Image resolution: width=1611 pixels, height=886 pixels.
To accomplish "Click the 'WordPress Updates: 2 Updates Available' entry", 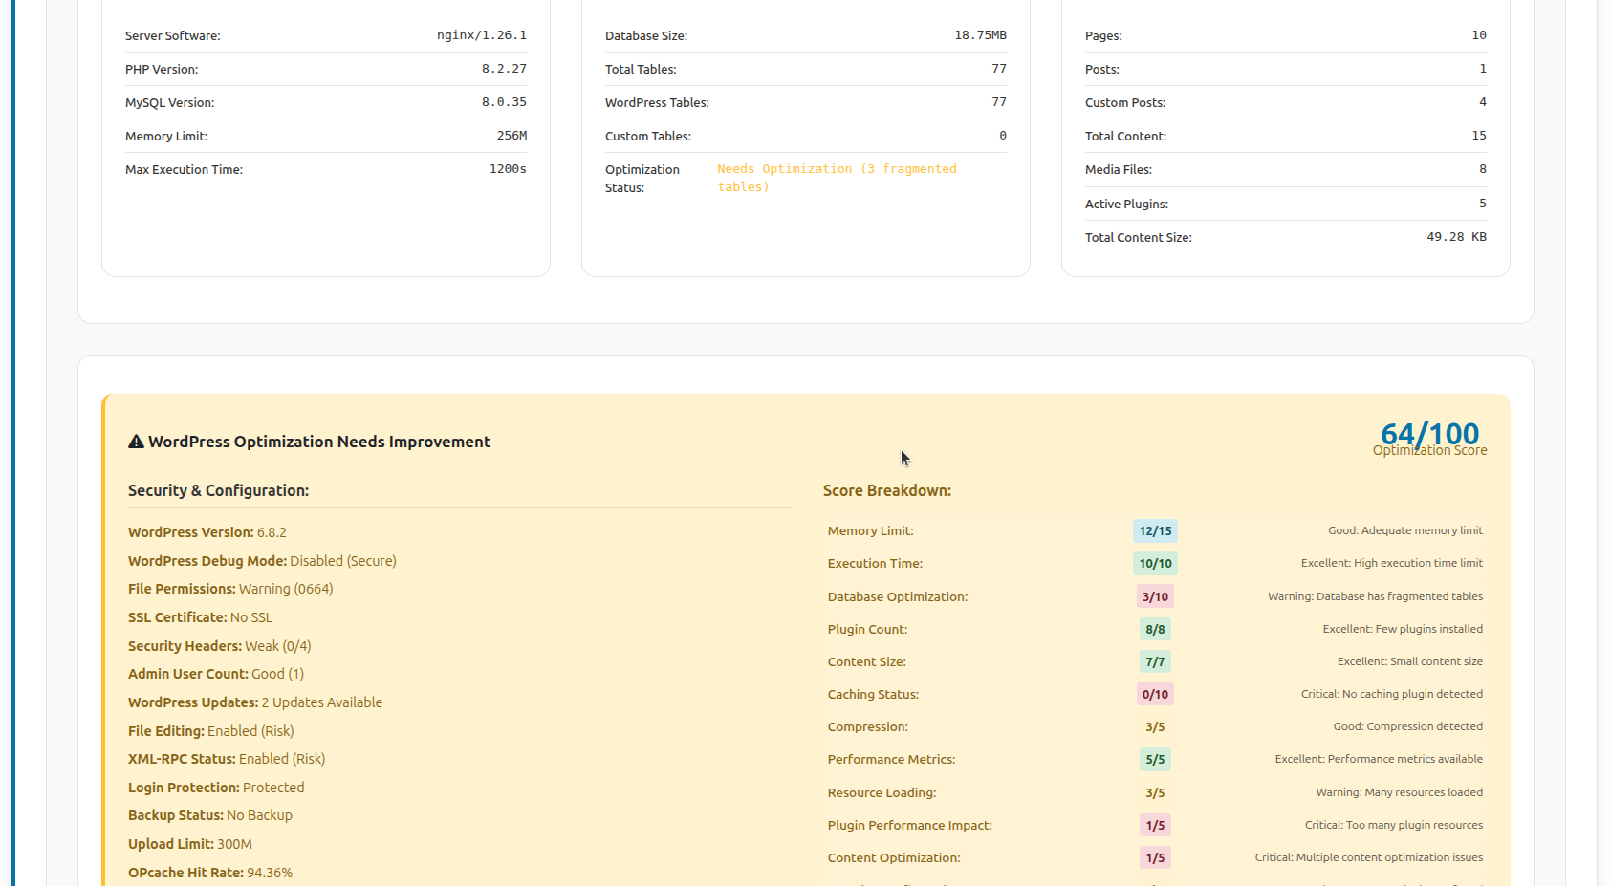I will (x=255, y=702).
